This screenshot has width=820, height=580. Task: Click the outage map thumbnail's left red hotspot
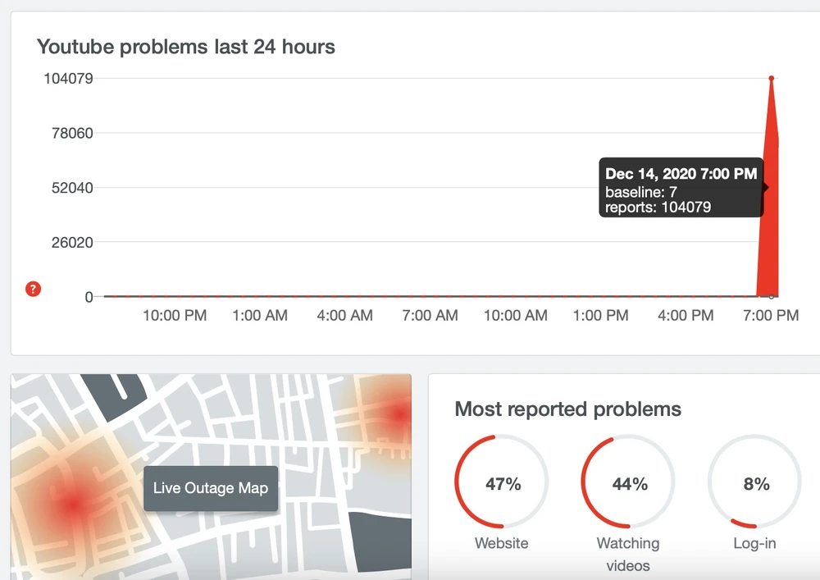pyautogui.click(x=71, y=505)
